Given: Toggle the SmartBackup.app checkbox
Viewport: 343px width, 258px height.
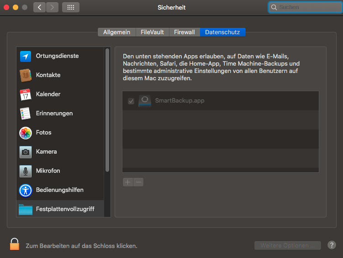Looking at the screenshot, I should click(131, 101).
